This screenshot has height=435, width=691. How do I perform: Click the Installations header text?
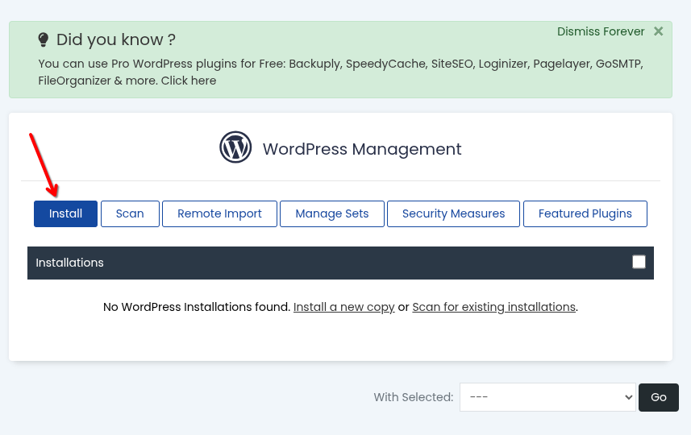tap(69, 263)
